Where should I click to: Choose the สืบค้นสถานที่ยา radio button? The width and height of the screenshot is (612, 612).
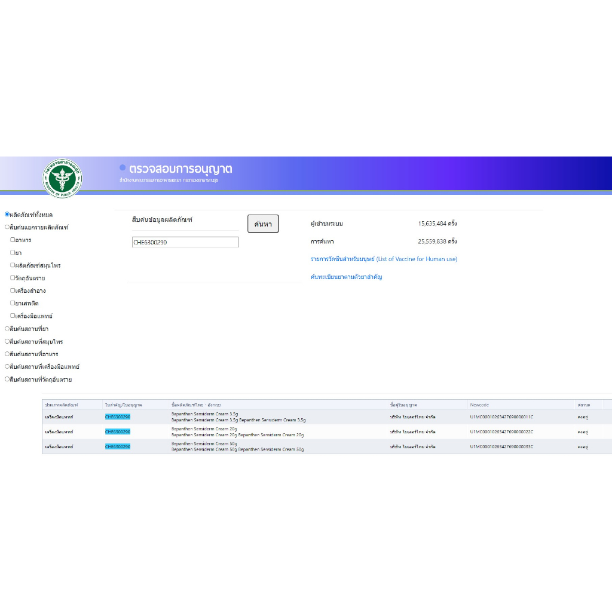coord(7,329)
